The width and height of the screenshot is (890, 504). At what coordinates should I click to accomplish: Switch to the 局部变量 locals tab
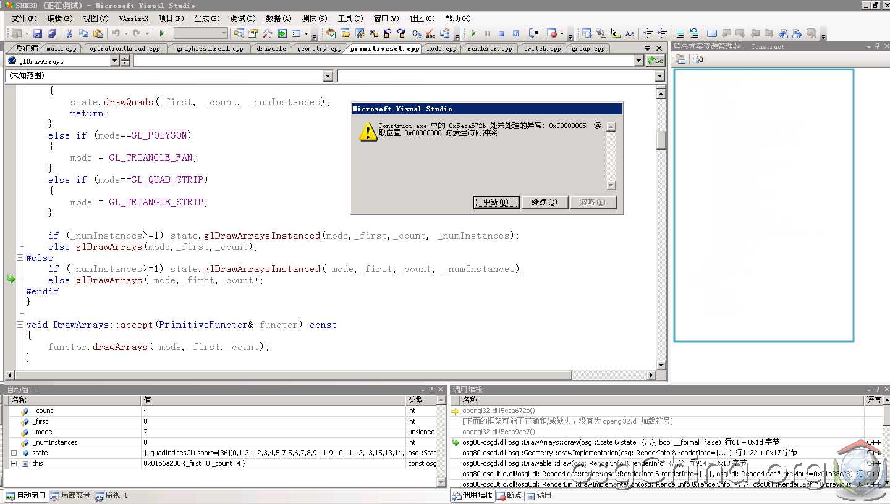tap(70, 495)
